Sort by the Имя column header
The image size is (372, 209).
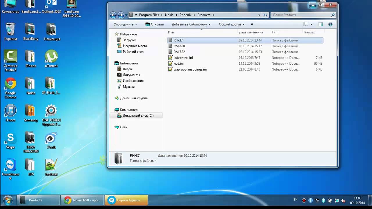[x=202, y=32]
